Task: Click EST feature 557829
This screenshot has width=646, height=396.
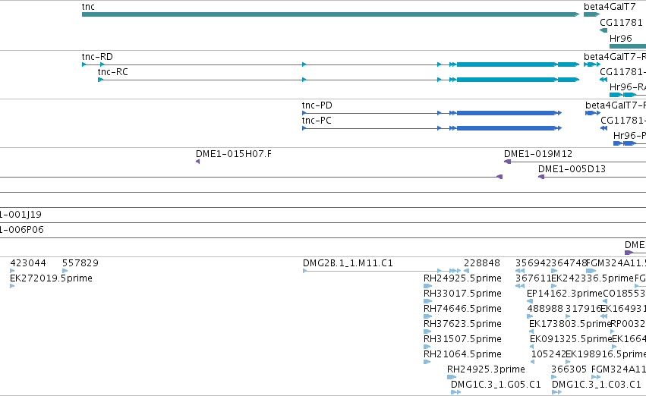Action: [x=65, y=271]
